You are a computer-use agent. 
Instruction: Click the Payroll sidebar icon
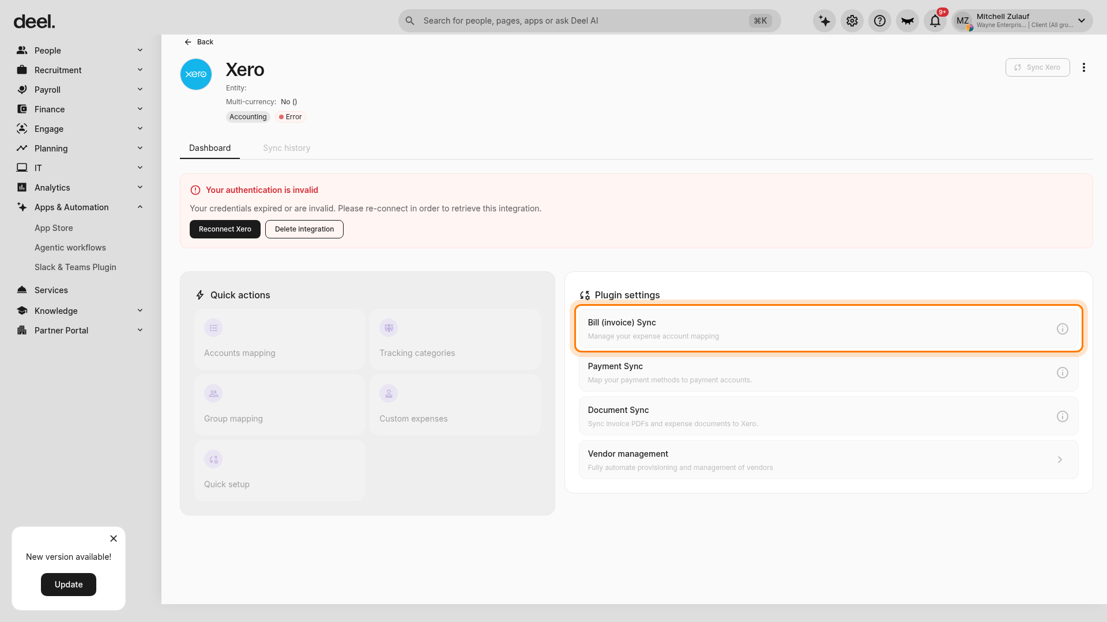(x=22, y=89)
